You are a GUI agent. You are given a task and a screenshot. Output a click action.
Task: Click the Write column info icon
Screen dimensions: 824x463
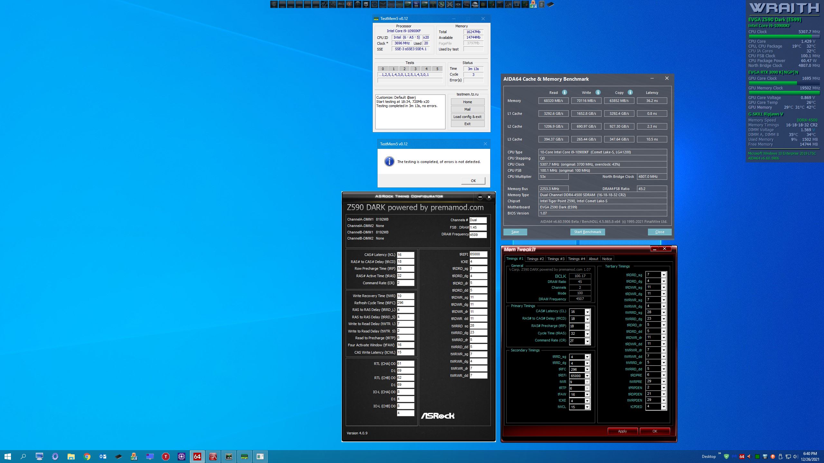pyautogui.click(x=598, y=92)
